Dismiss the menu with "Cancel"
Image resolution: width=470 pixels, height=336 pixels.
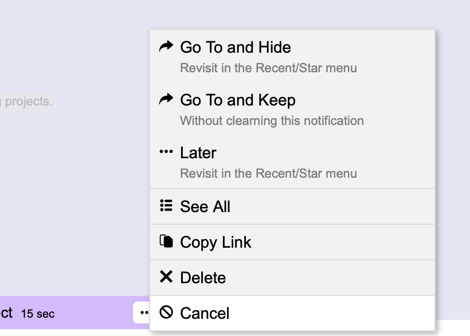coord(204,313)
